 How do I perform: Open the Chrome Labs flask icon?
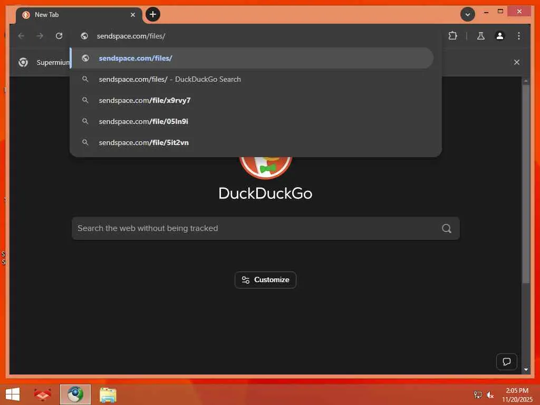(481, 36)
